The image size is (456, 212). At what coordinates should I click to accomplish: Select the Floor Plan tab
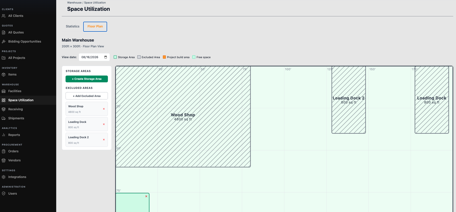(95, 26)
